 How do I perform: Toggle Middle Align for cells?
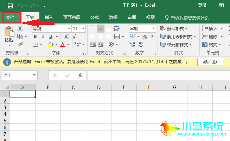click(x=101, y=28)
